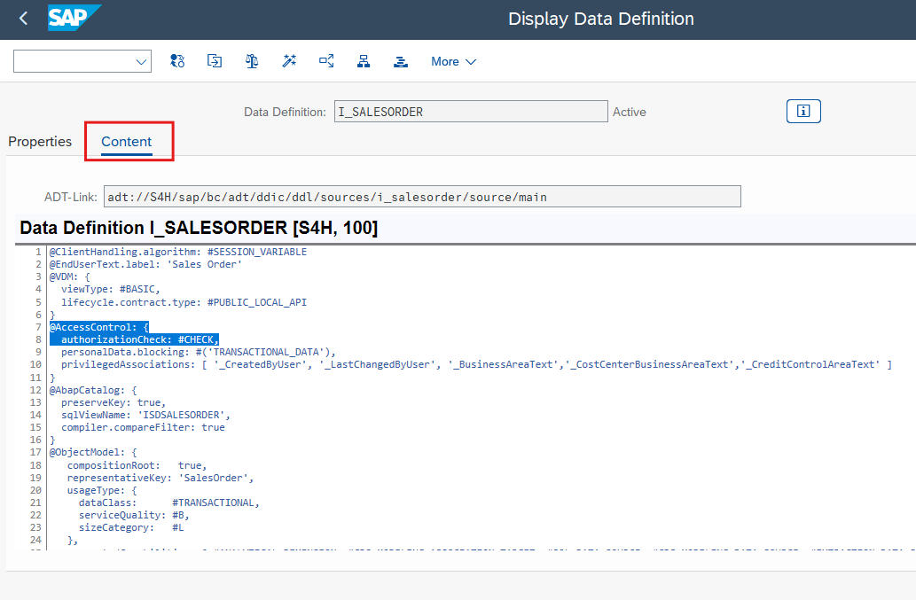Click line '@AbapCatalog: {'
Image resolution: width=916 pixels, height=600 pixels.
tap(93, 390)
